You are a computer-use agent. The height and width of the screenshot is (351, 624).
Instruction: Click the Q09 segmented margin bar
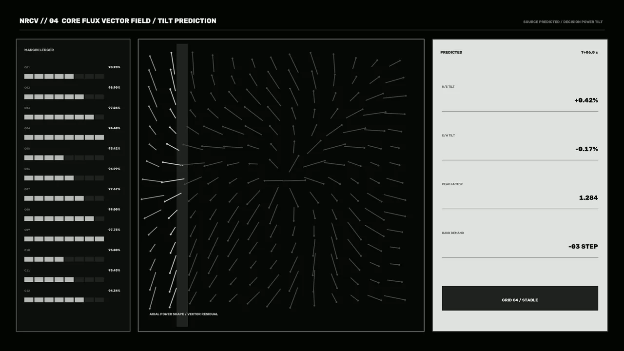click(64, 239)
